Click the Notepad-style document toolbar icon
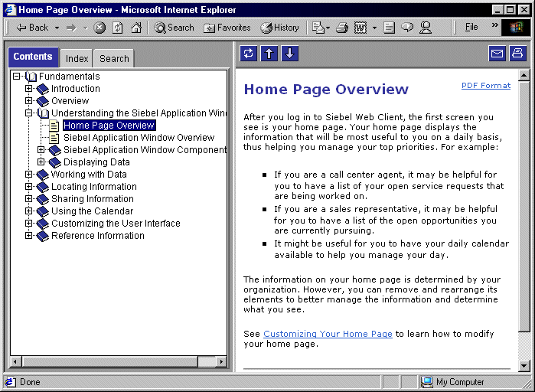This screenshot has width=535, height=392. [x=389, y=28]
